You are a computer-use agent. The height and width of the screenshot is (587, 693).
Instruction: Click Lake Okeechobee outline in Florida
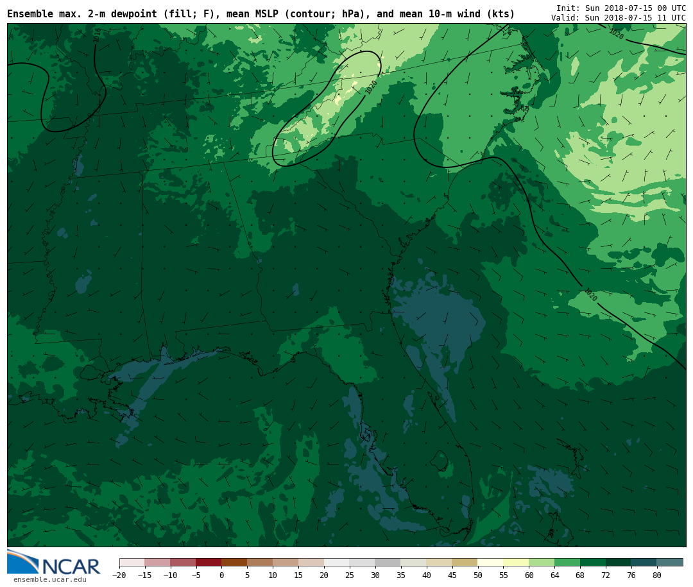439,460
